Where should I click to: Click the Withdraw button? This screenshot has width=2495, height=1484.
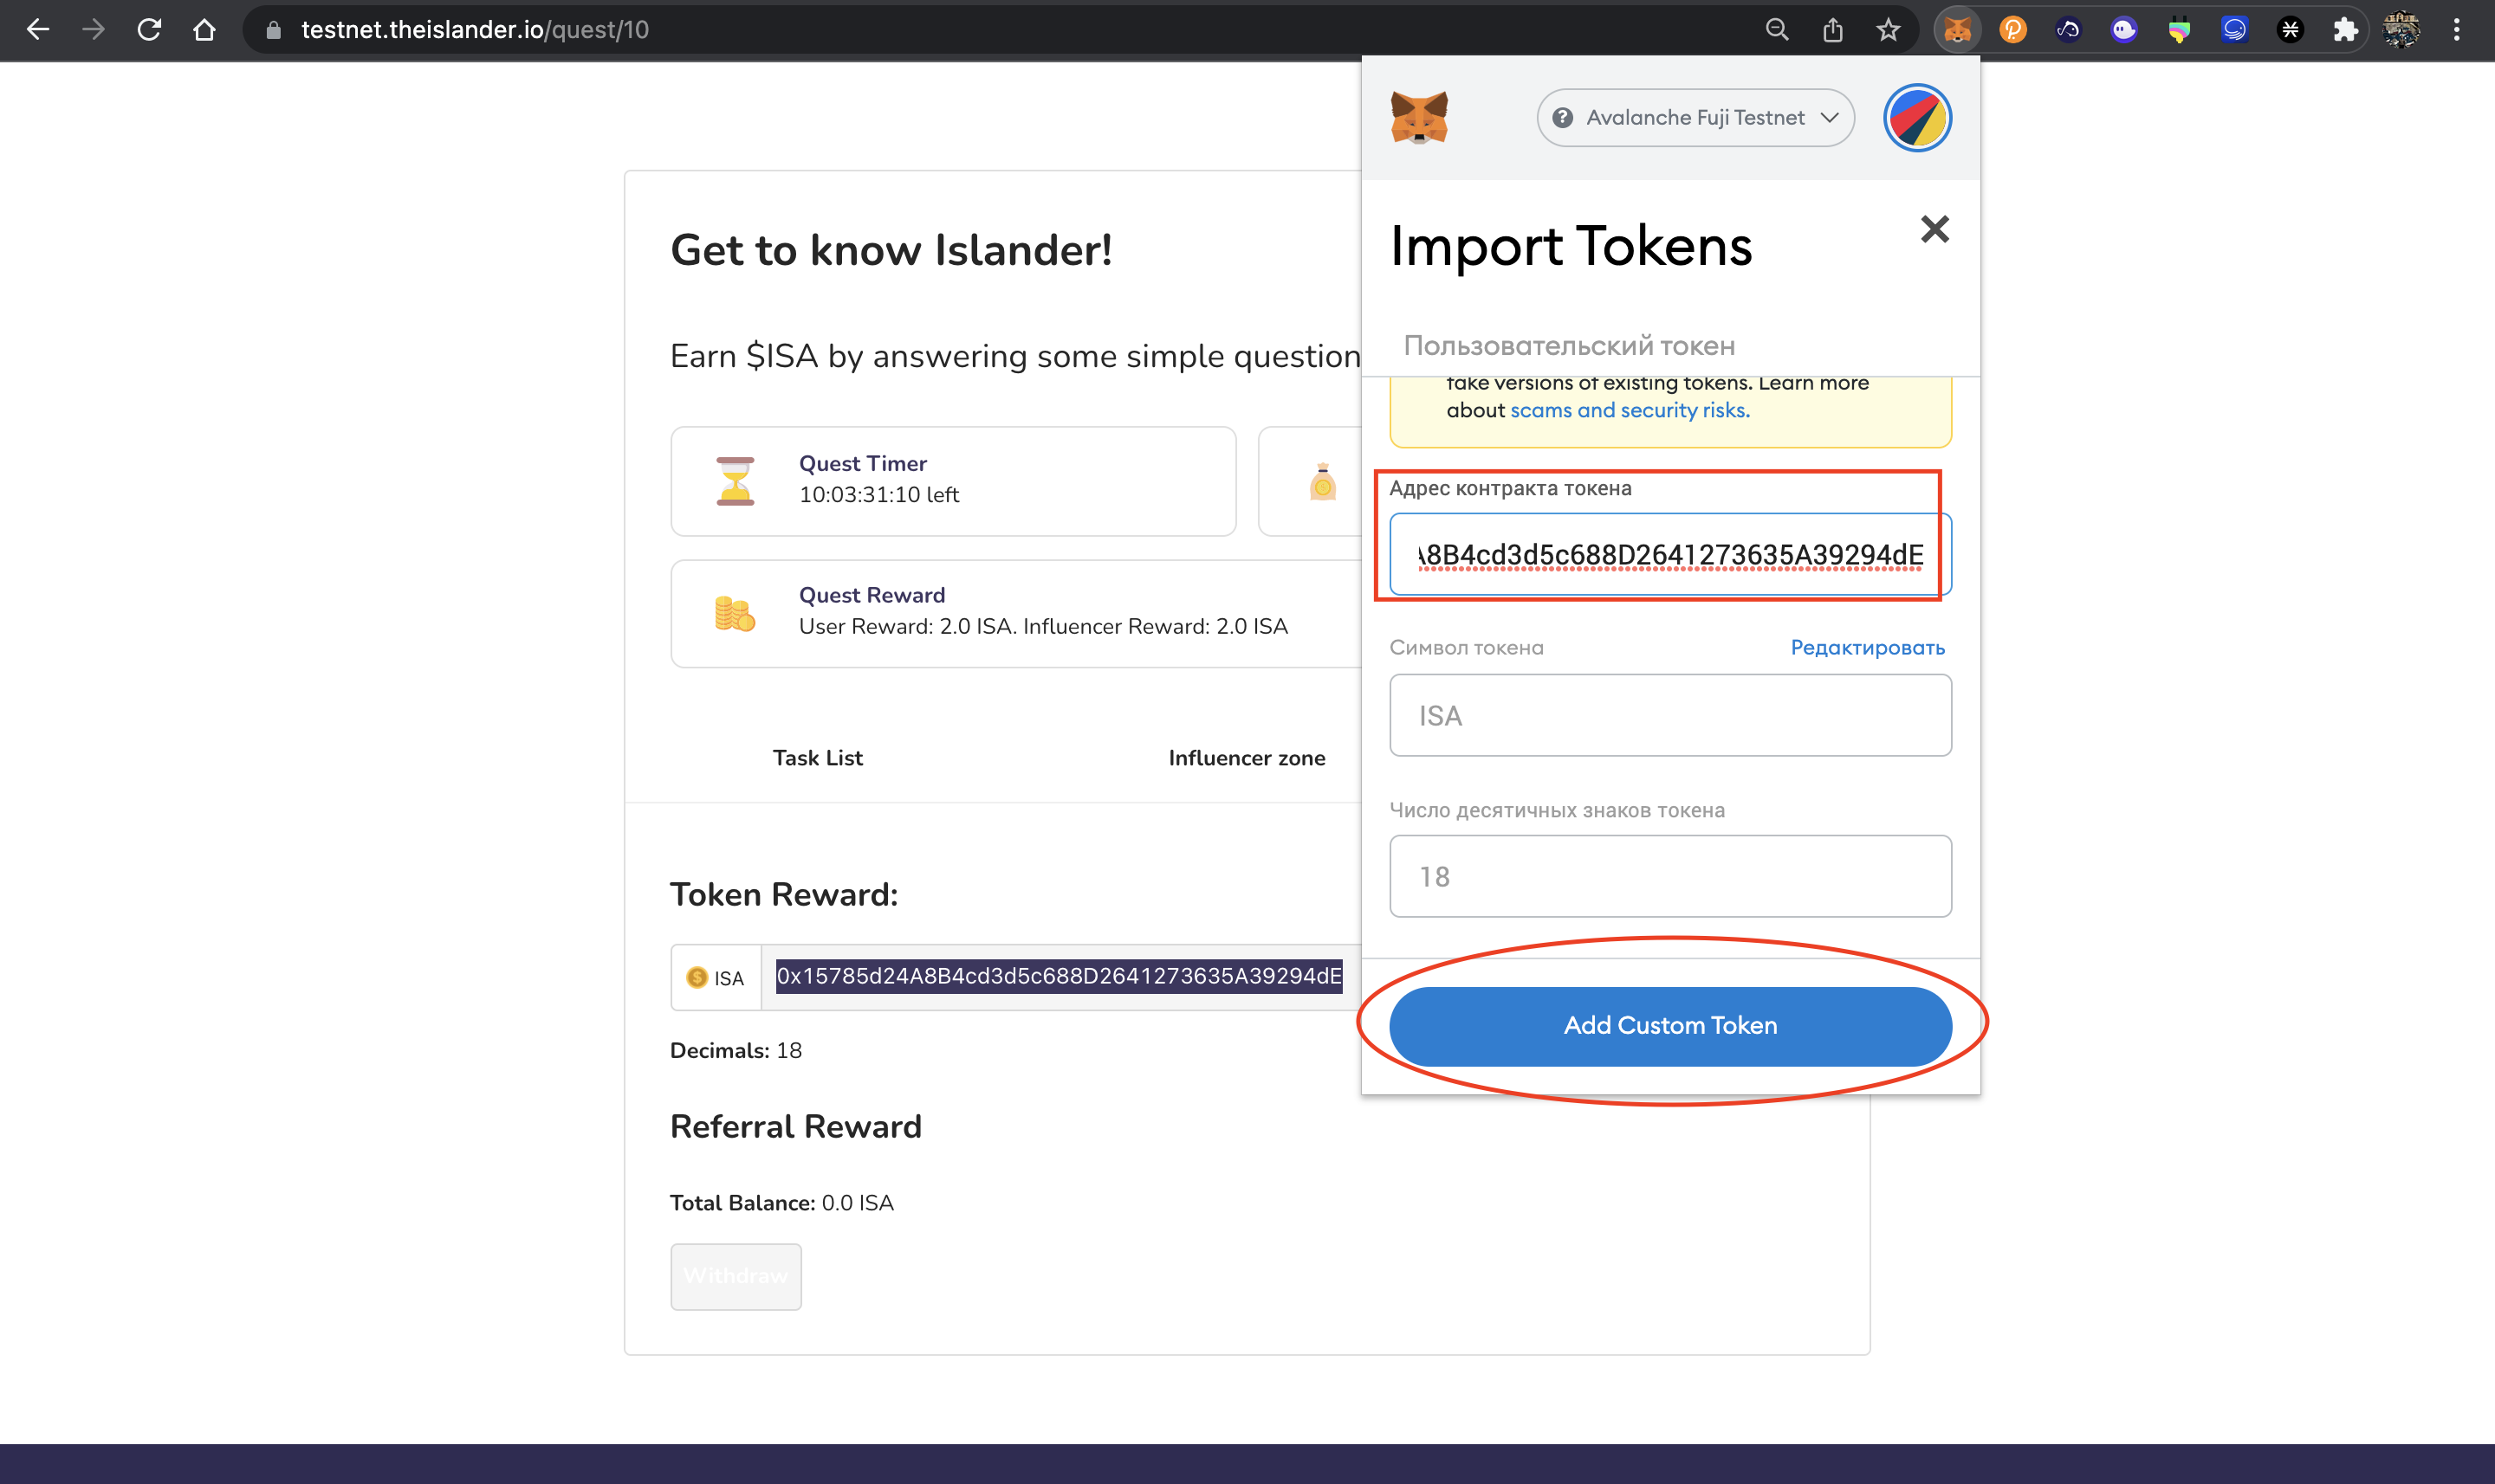(736, 1276)
